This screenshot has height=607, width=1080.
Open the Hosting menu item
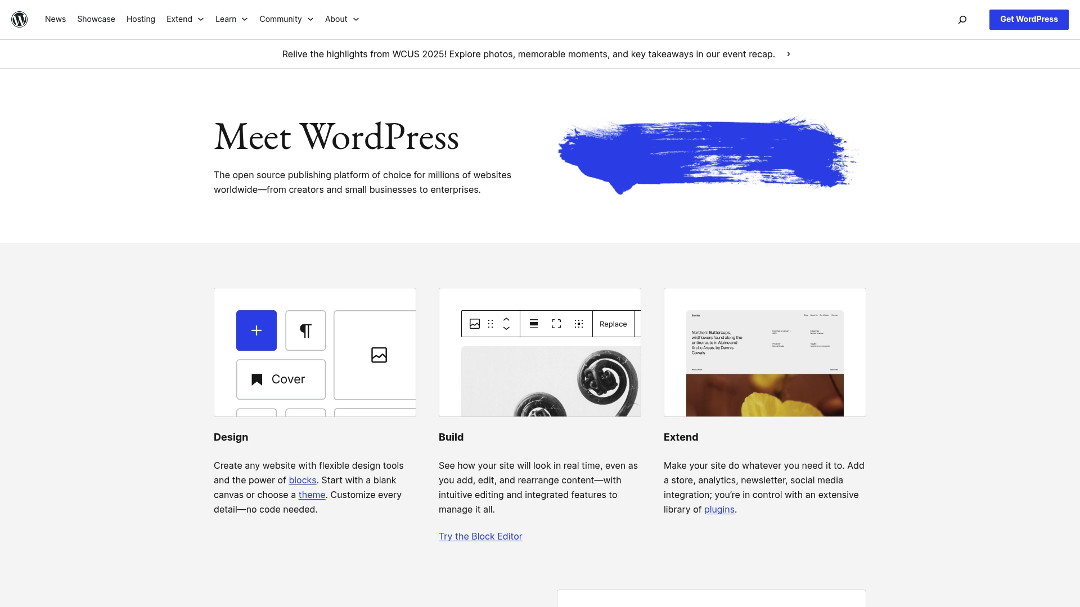point(140,19)
